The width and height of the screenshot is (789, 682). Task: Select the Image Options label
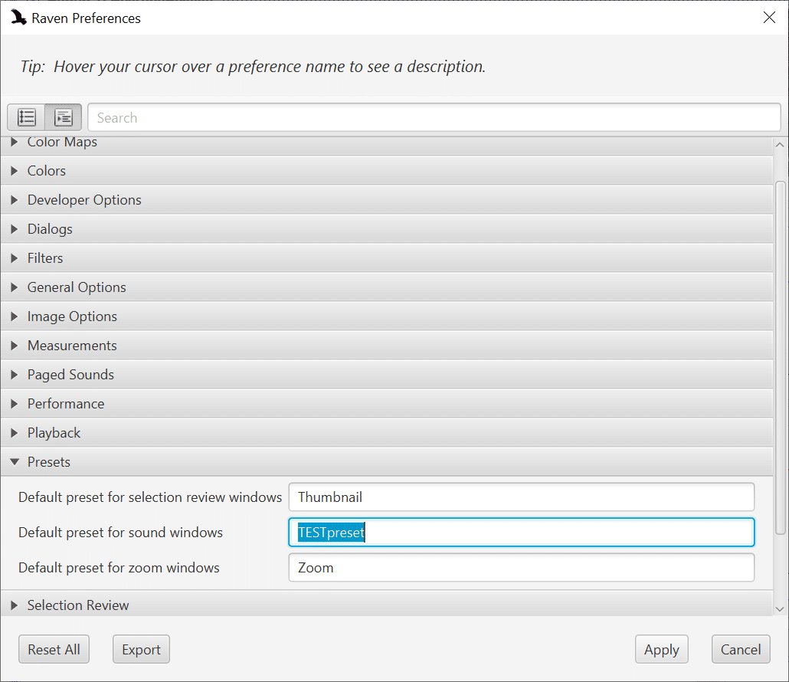(72, 316)
